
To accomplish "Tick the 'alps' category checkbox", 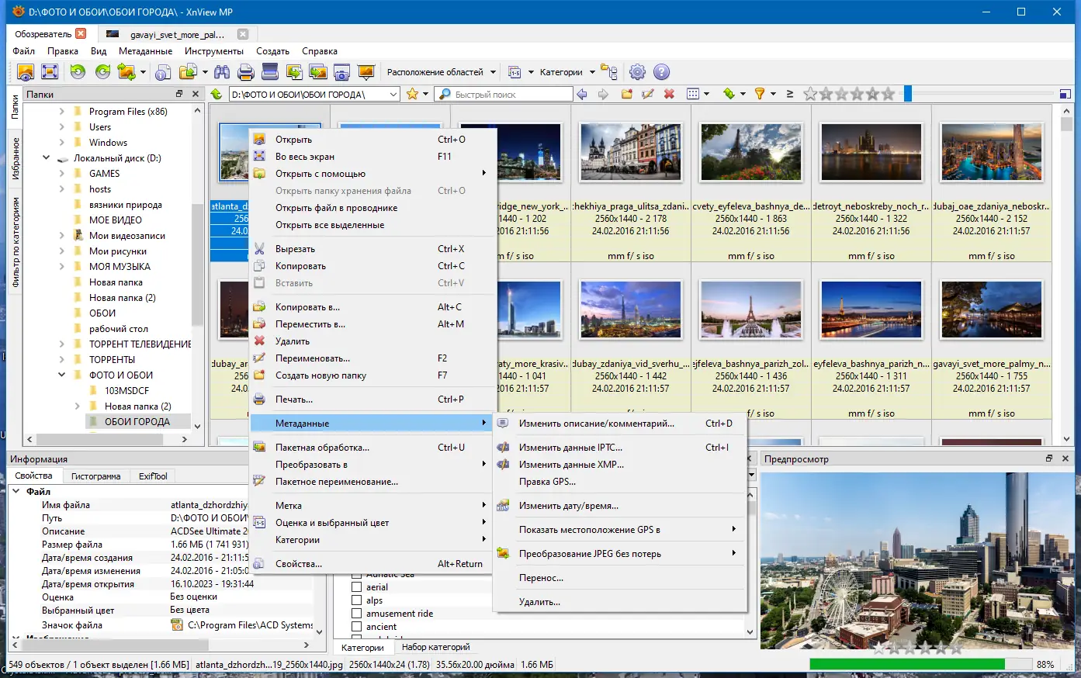I will (x=357, y=600).
